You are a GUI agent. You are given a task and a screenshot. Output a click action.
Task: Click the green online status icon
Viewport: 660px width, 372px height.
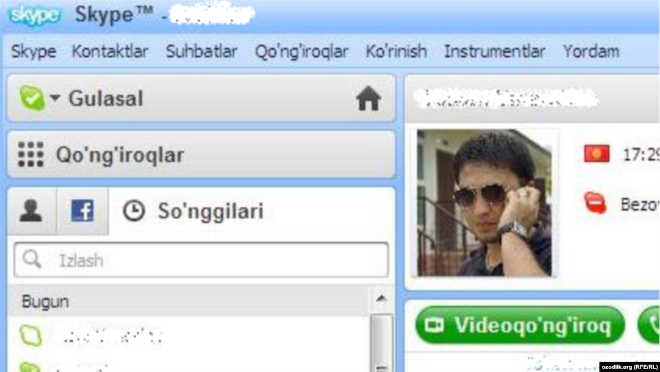coord(32,98)
